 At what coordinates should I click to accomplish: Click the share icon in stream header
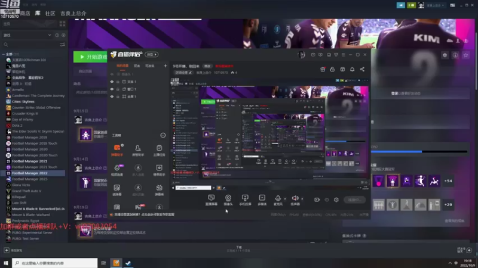tap(362, 69)
